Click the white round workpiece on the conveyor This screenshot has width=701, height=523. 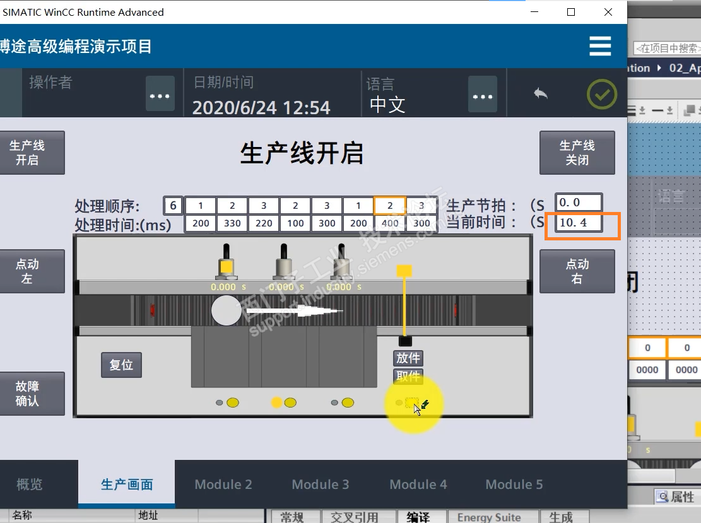pos(227,310)
